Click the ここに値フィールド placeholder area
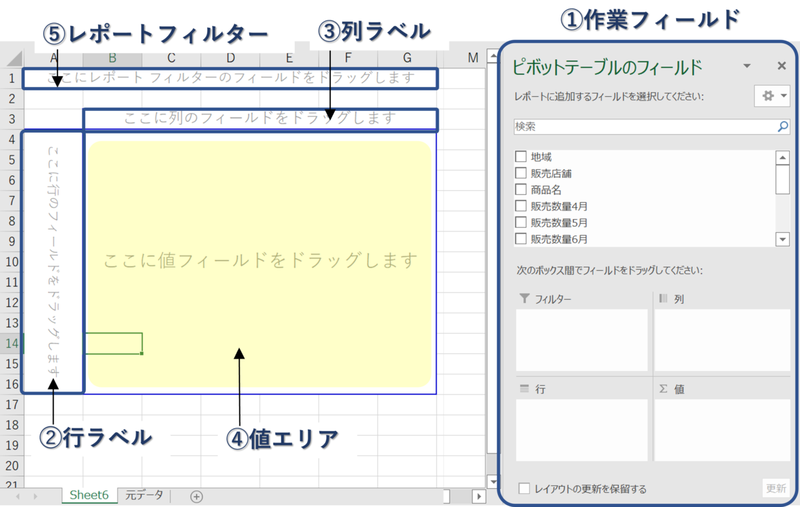Screen dimensions: 800x507 [260, 261]
